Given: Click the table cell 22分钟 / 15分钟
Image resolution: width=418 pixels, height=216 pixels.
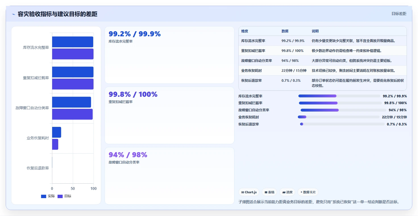Looking at the screenshot, I should pyautogui.click(x=294, y=71).
